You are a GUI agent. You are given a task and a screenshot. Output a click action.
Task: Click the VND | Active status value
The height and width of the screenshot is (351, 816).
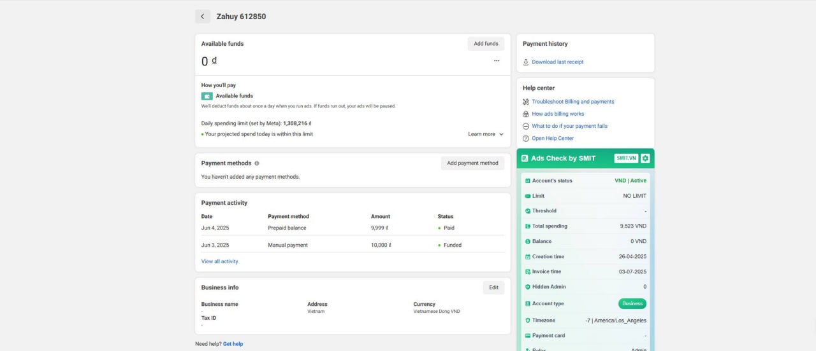pos(630,181)
